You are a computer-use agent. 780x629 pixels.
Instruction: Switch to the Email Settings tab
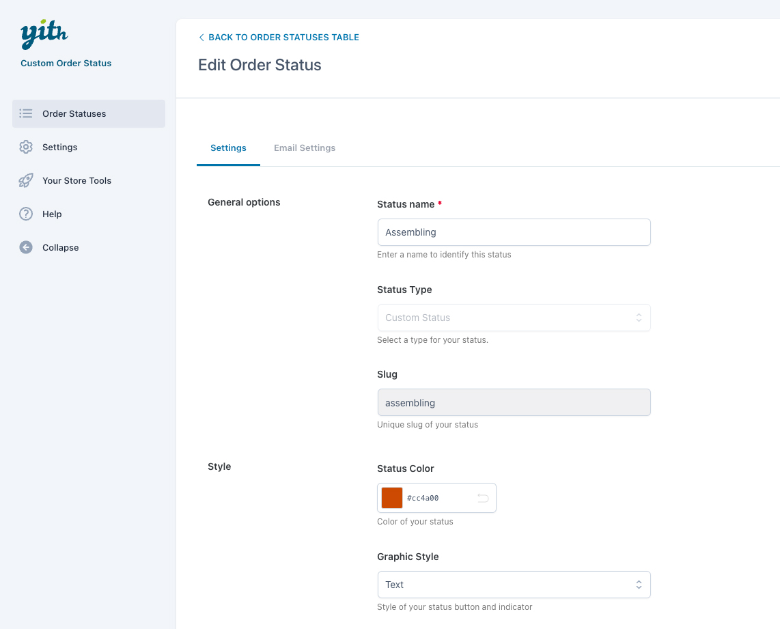pyautogui.click(x=305, y=148)
